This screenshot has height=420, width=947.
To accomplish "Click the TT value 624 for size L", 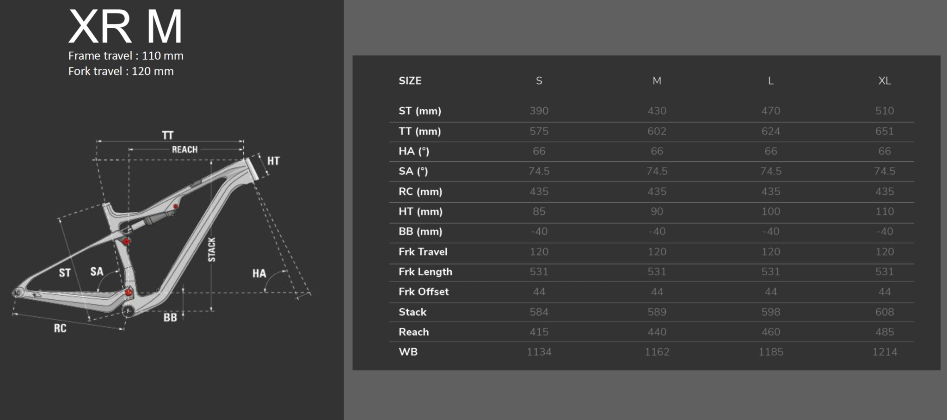I will pos(770,131).
